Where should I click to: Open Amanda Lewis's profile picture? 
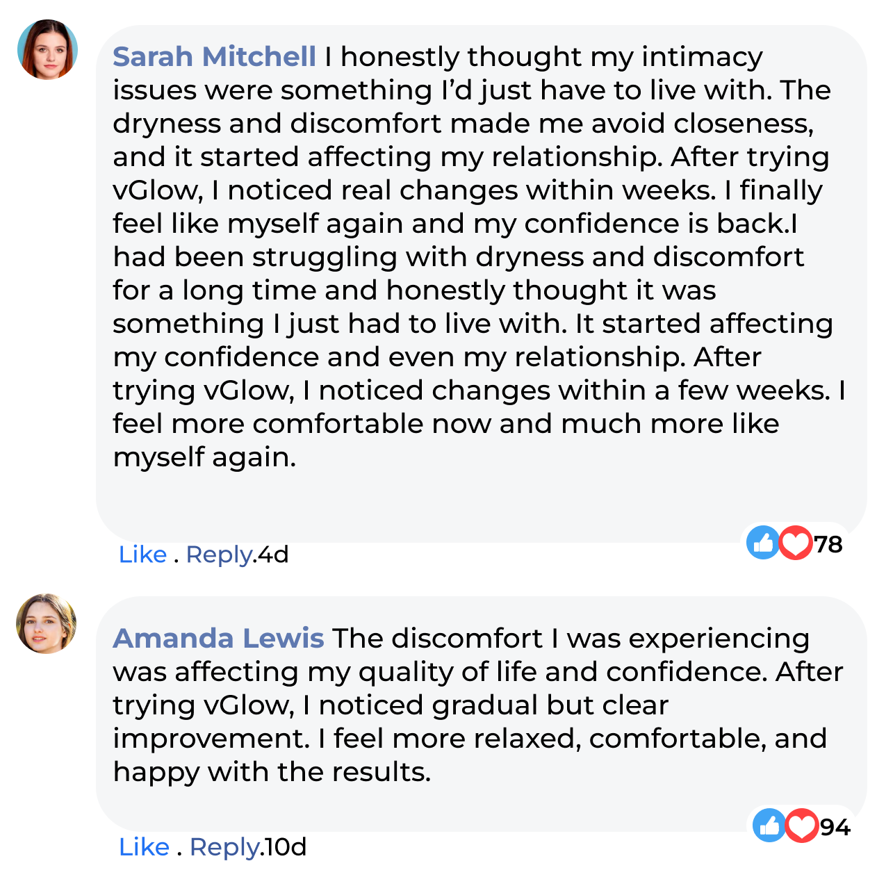click(x=47, y=623)
